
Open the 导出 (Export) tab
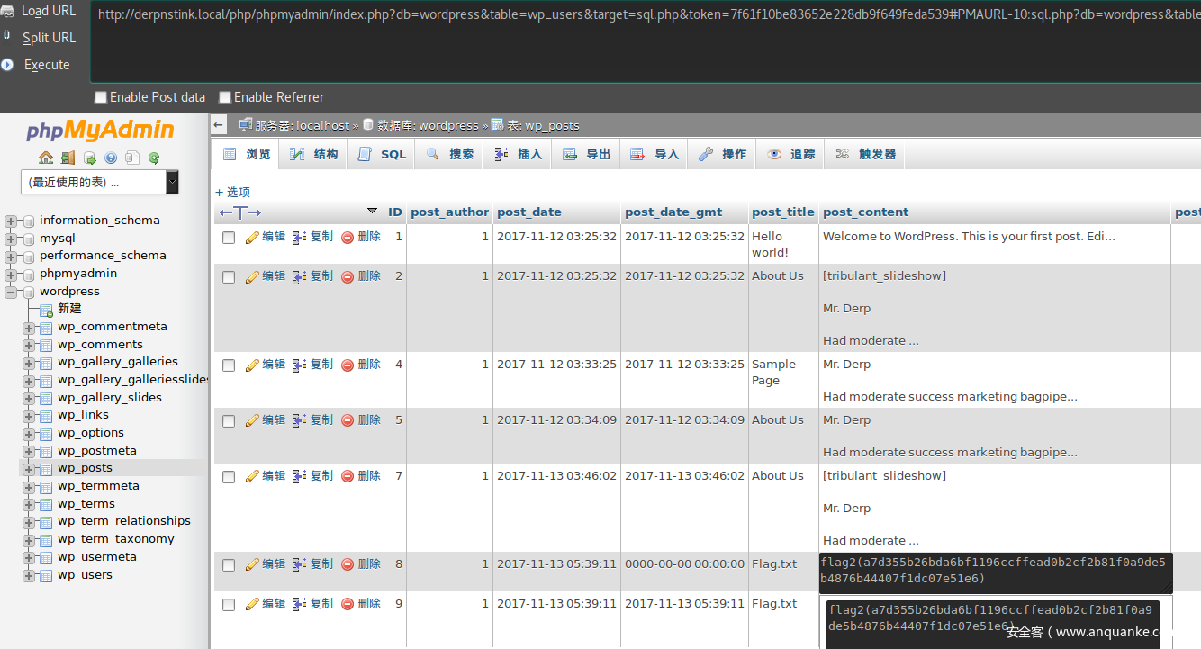(x=587, y=154)
